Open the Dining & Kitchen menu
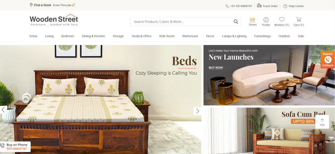The image size is (335, 154). click(93, 36)
